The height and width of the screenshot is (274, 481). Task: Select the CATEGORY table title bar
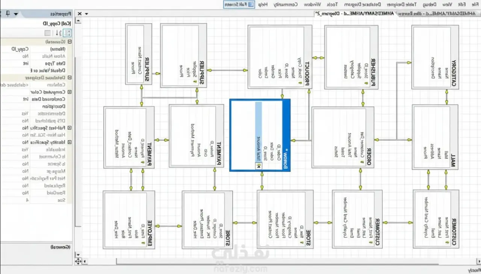454,57
